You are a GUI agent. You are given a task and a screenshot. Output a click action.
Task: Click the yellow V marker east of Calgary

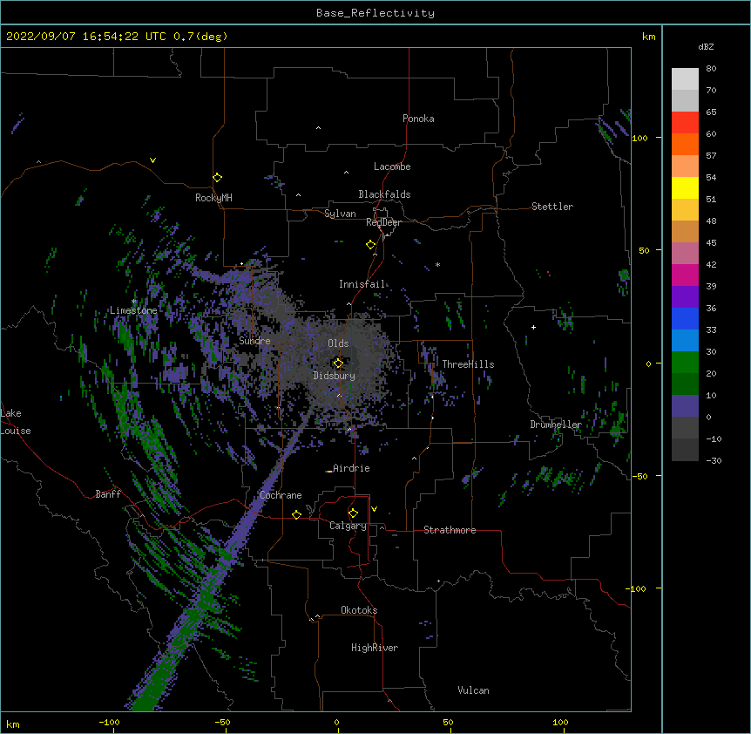[x=374, y=509]
